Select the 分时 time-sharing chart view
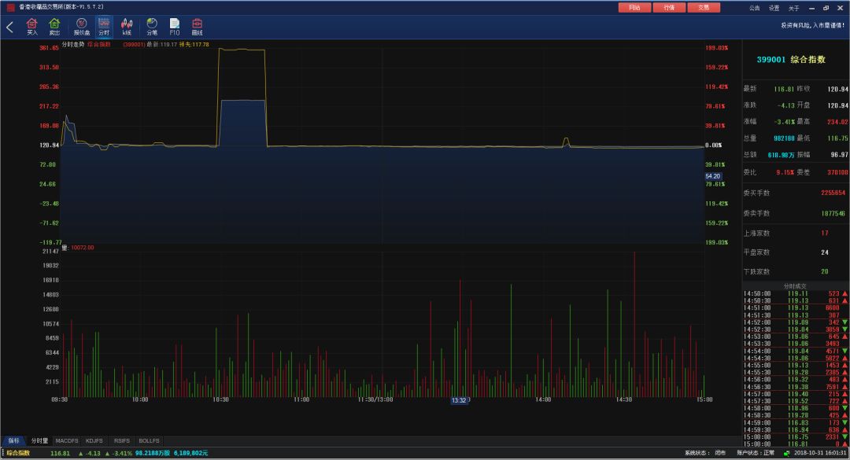 (x=104, y=27)
